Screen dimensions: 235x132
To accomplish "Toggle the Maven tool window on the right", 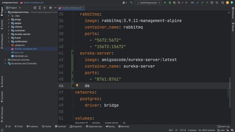I will coord(233,27).
